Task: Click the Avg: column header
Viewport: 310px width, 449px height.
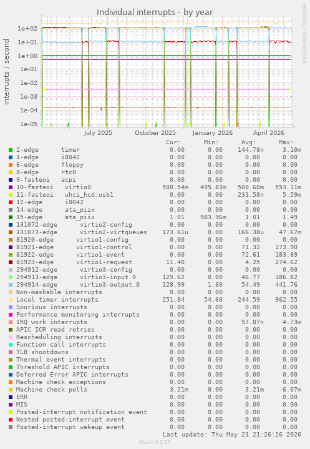Action: (248, 142)
